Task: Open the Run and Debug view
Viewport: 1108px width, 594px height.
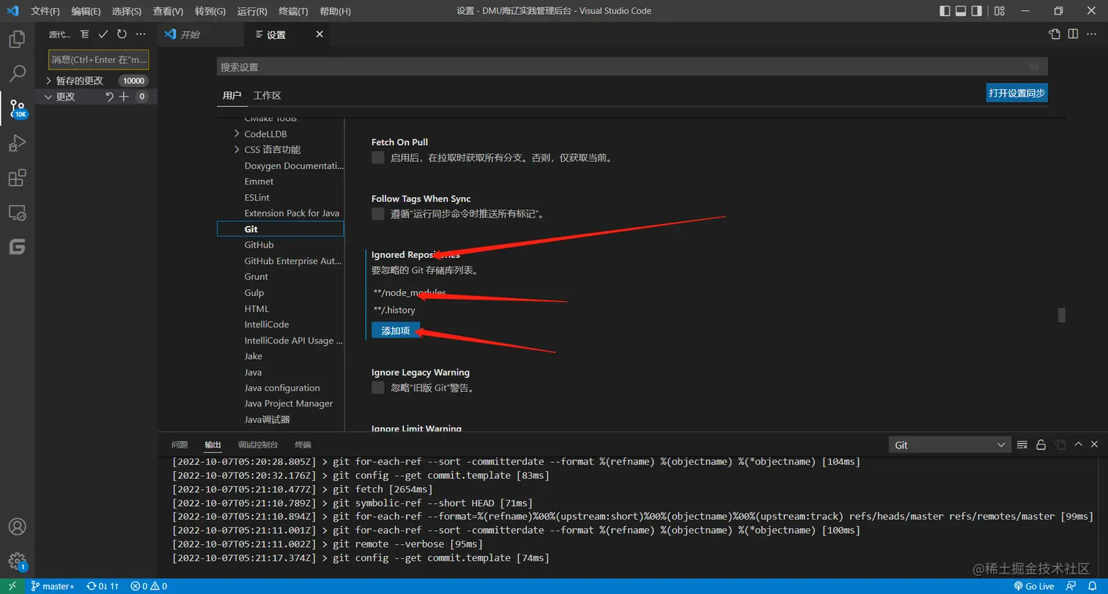Action: click(17, 143)
